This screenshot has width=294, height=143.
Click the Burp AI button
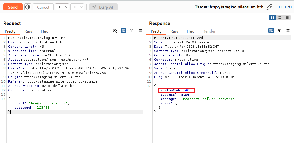[x=103, y=7]
